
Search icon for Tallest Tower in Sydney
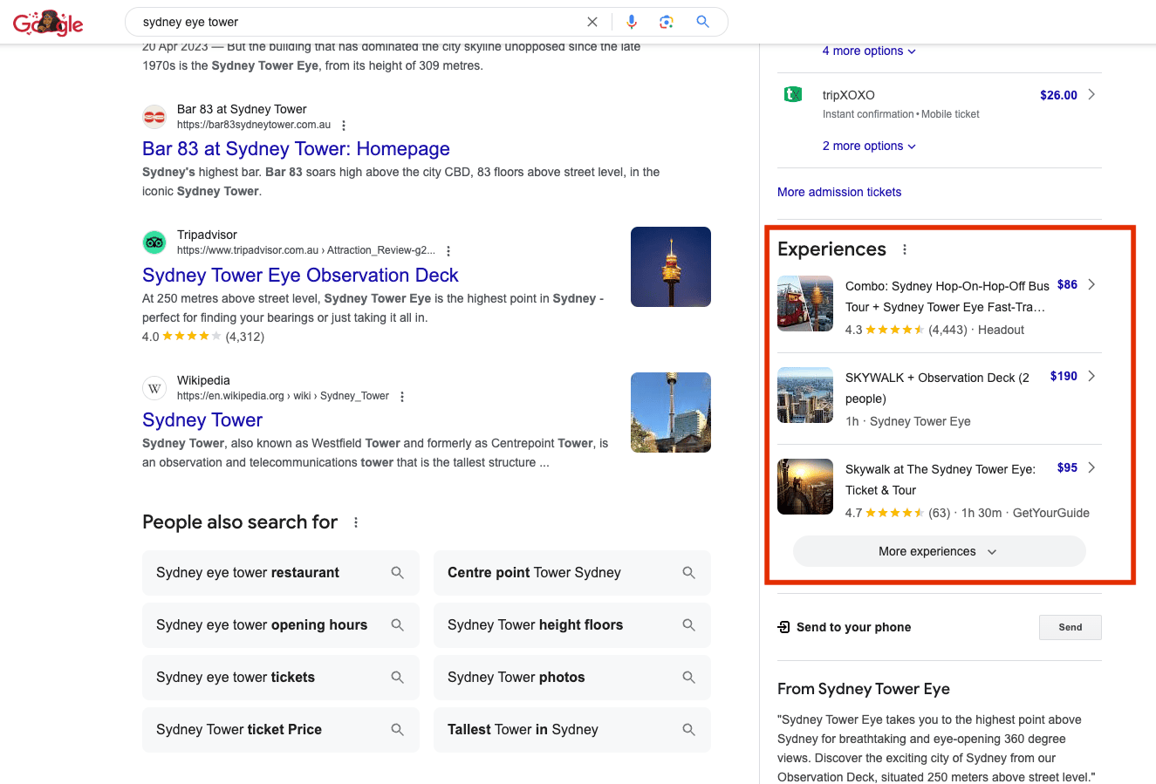689,730
